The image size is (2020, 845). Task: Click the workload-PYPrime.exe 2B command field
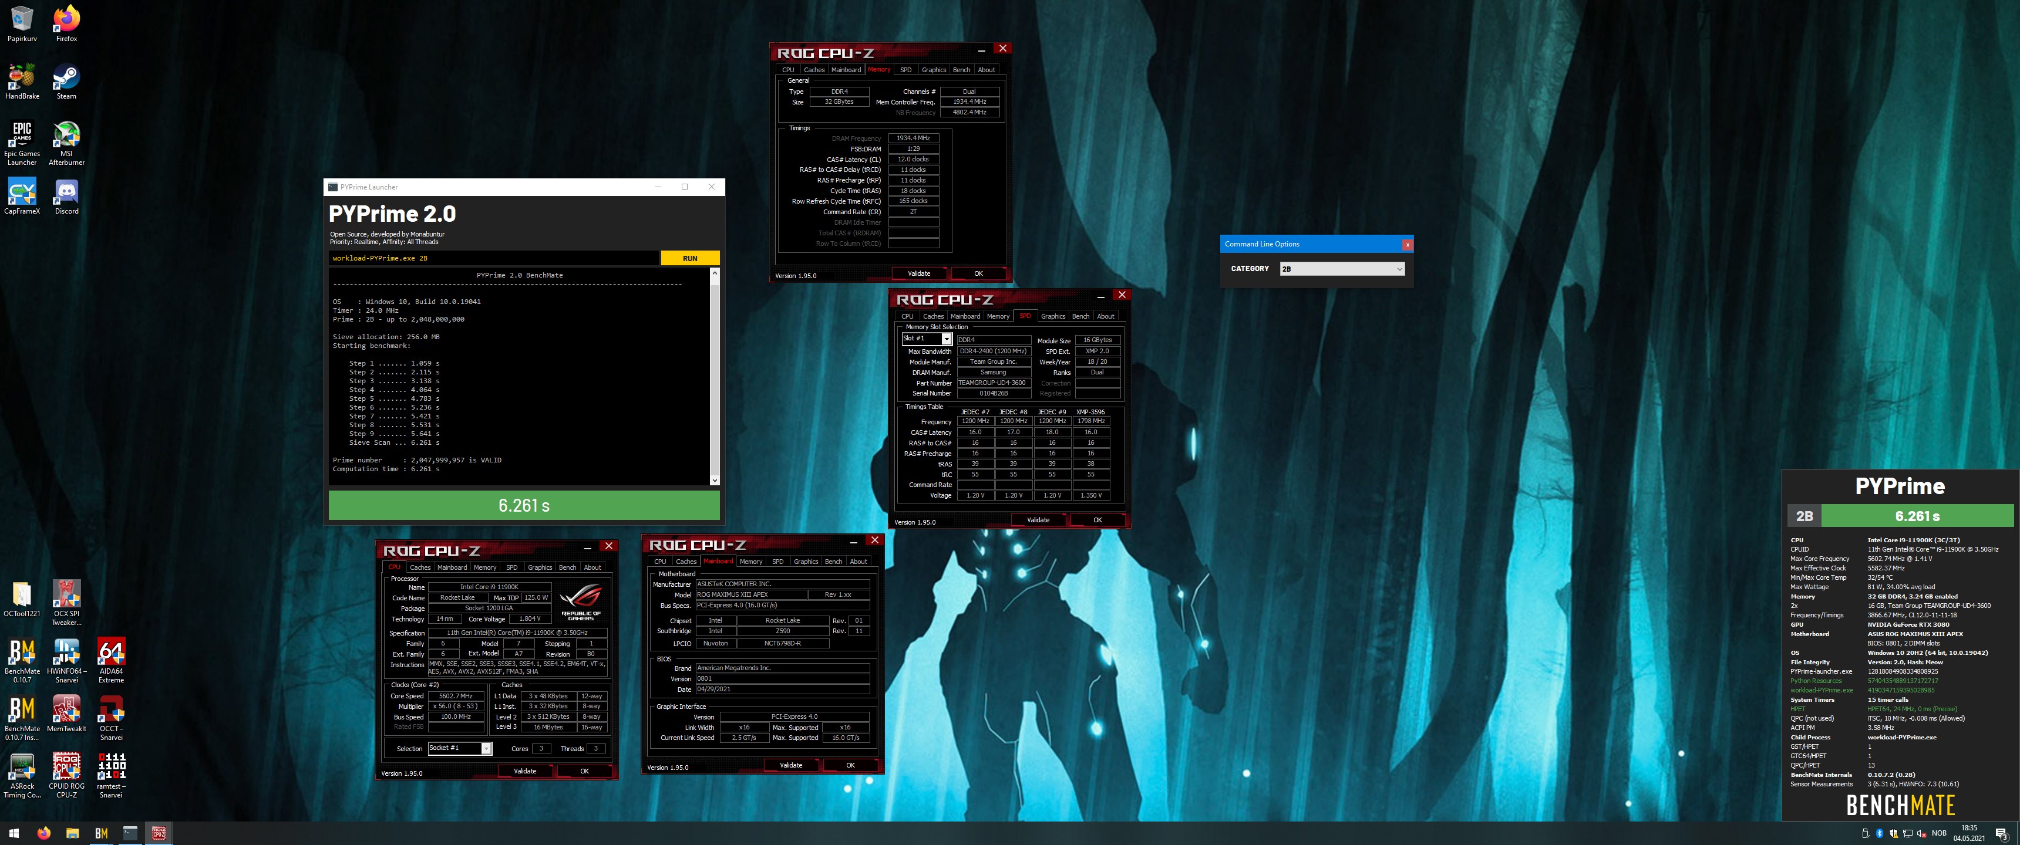(494, 258)
